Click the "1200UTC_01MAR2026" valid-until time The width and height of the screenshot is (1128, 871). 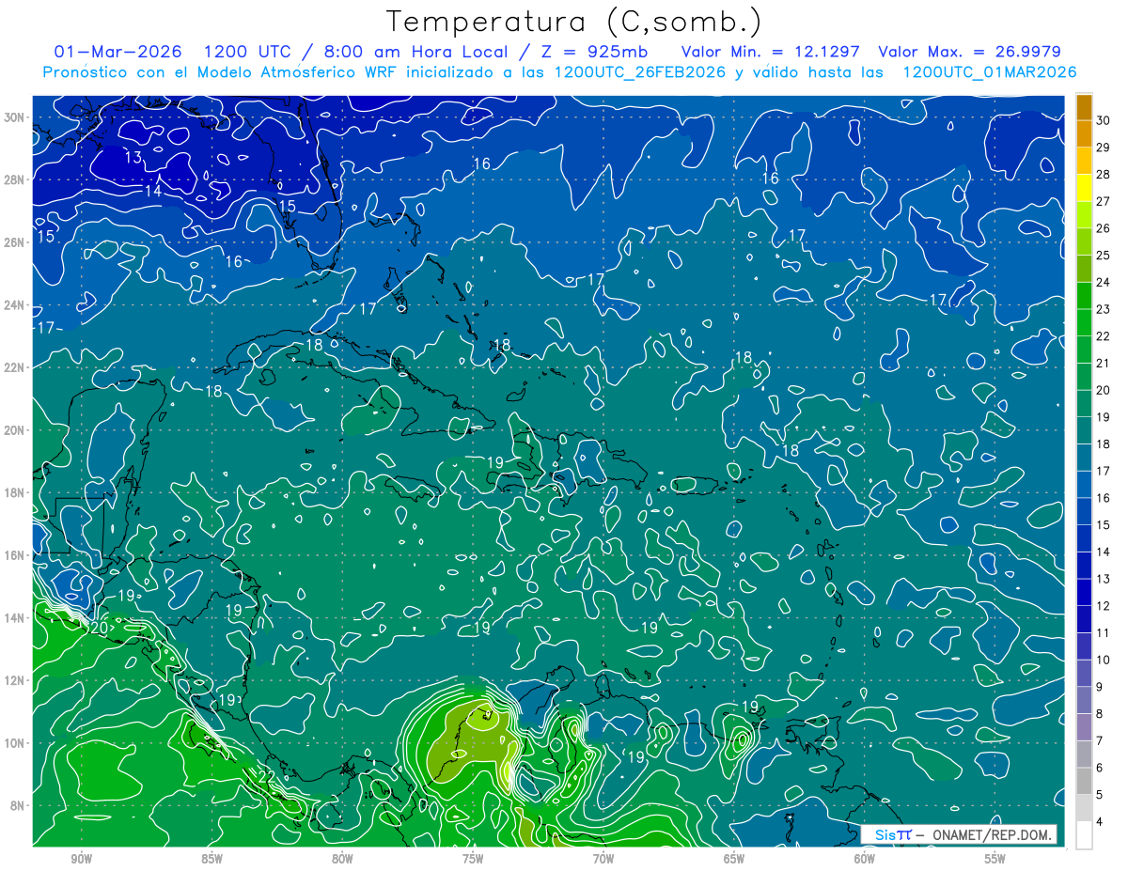989,72
